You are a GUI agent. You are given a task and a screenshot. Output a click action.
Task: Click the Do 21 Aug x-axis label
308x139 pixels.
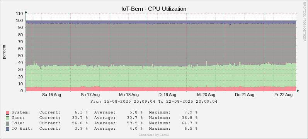point(245,95)
